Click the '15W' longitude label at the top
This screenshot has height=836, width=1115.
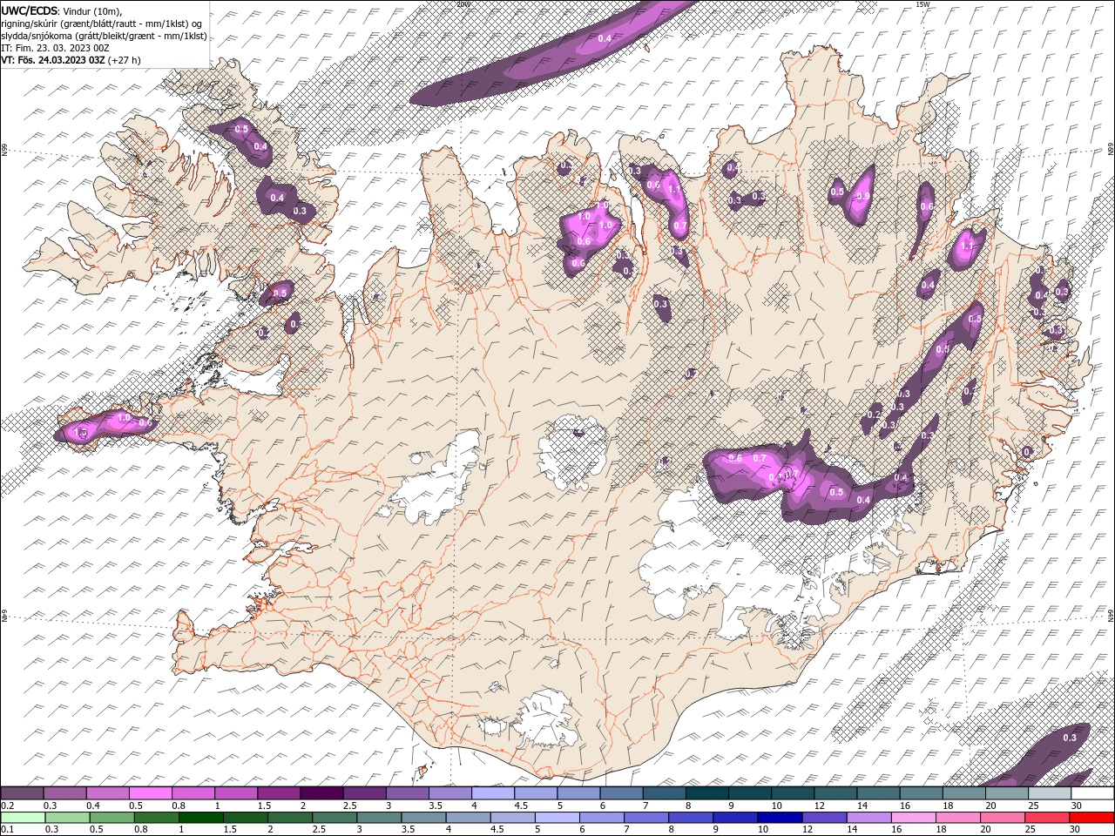click(x=922, y=4)
